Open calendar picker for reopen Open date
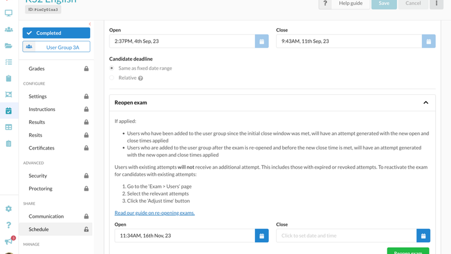 pyautogui.click(x=262, y=235)
